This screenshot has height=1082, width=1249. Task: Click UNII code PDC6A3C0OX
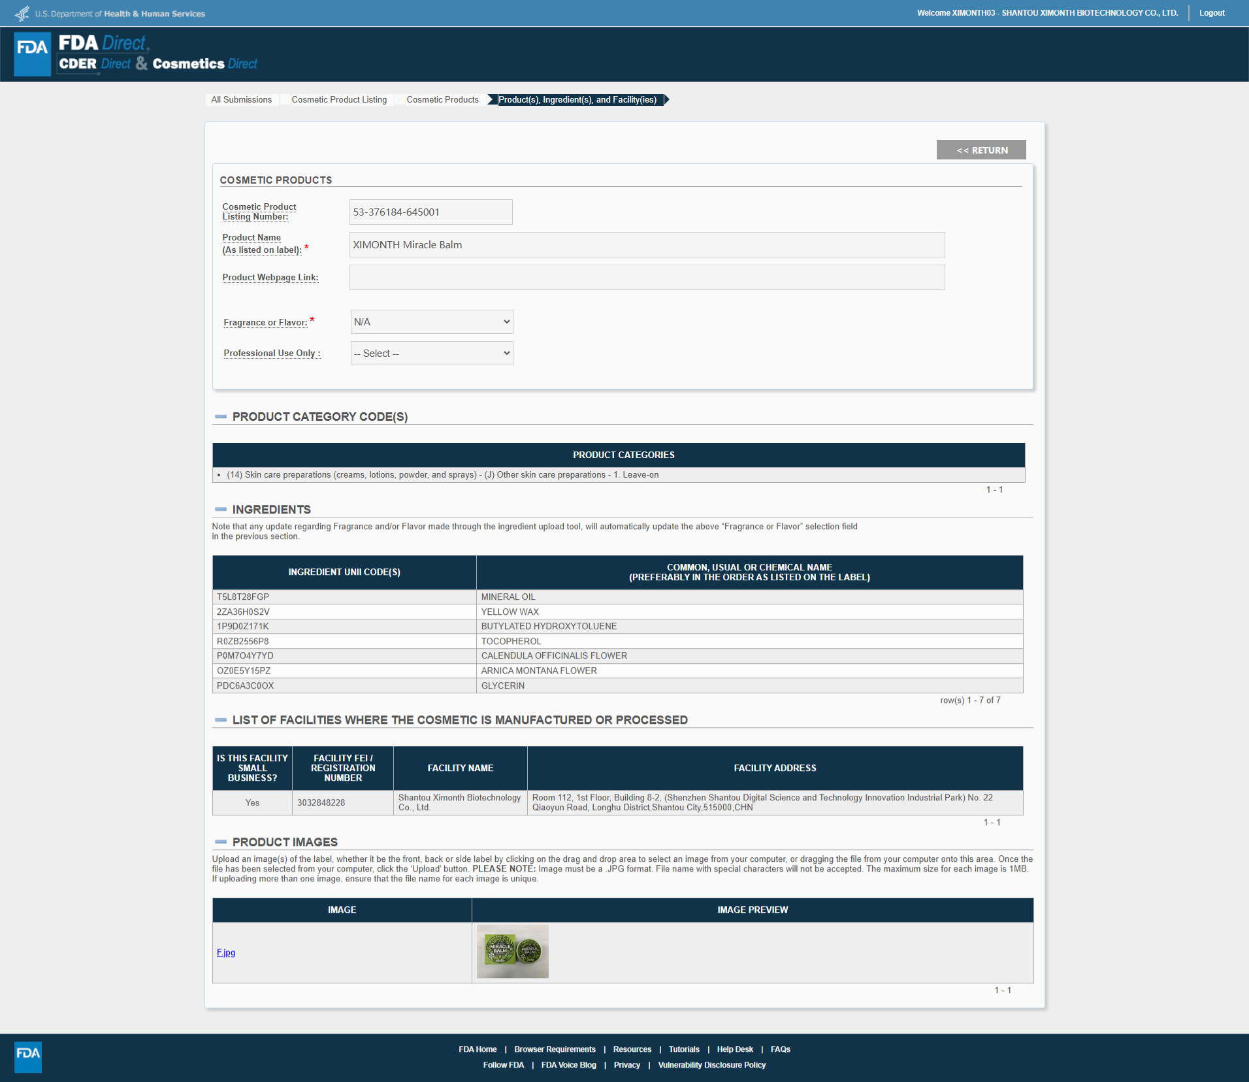(245, 686)
